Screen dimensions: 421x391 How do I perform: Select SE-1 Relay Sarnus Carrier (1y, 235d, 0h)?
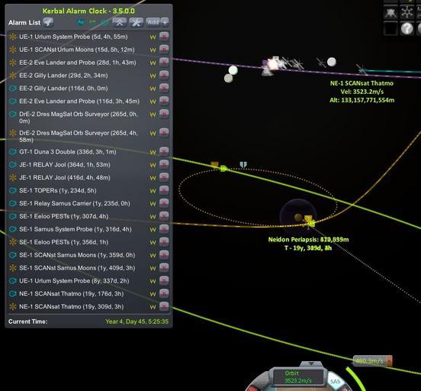point(75,203)
